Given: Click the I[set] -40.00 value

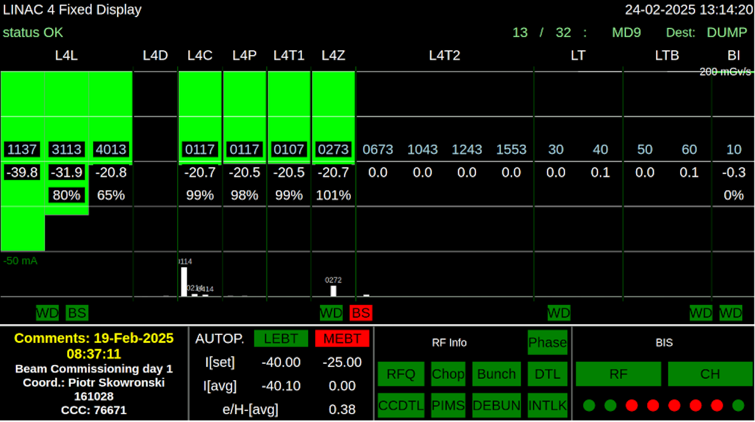Looking at the screenshot, I should pyautogui.click(x=281, y=362).
